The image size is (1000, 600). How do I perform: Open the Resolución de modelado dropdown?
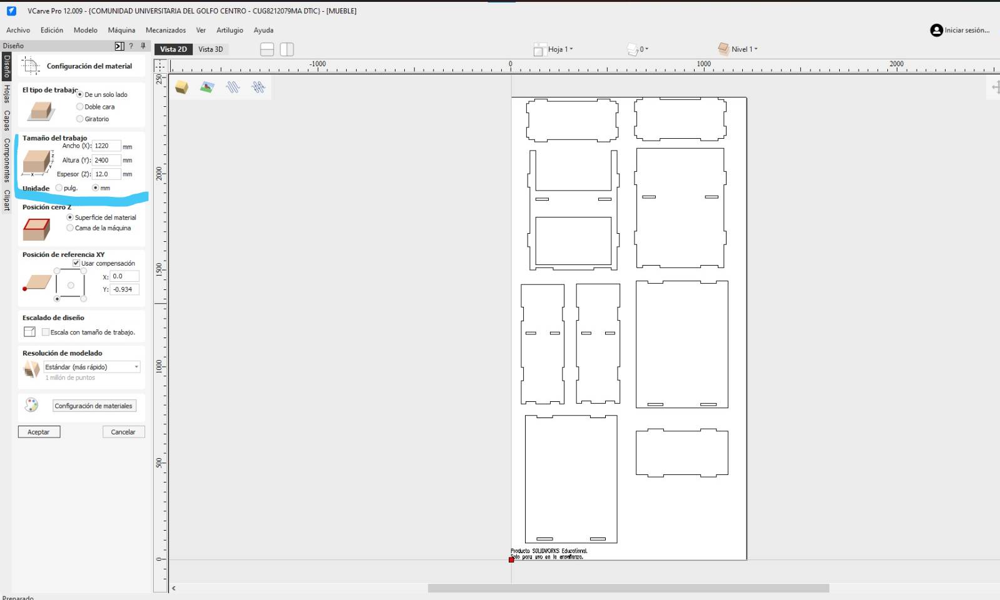pyautogui.click(x=91, y=367)
